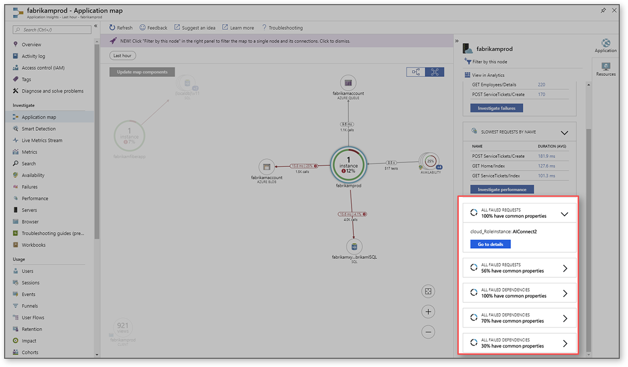The width and height of the screenshot is (628, 367).
Task: Click Filter by this node
Action: 485,62
